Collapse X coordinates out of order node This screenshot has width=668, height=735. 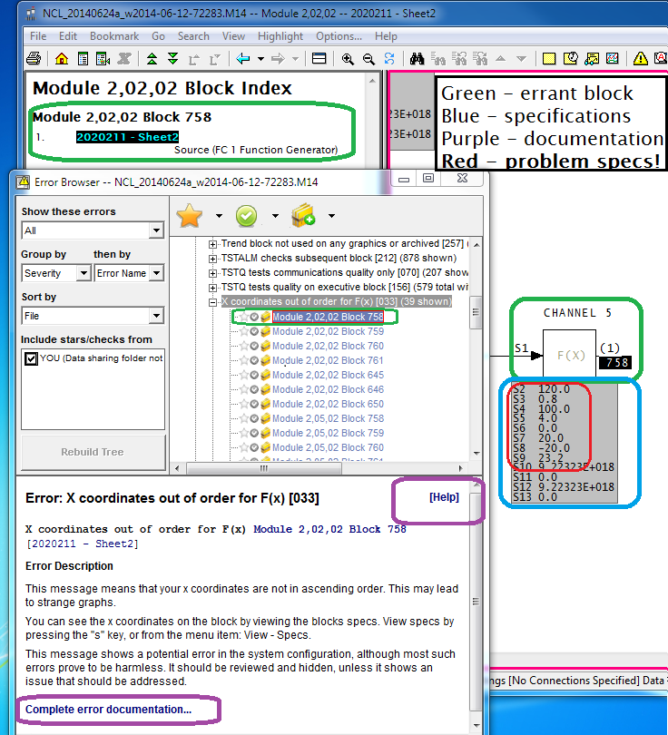pos(212,302)
